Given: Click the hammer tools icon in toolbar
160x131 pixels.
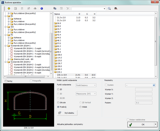Looking at the screenshot, I should click(x=28, y=8).
